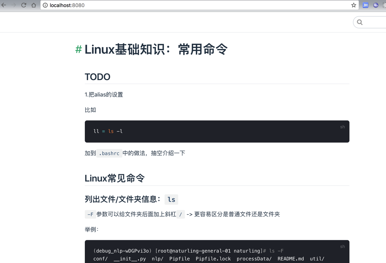Click inside the 'll = ls -l' code block
386x263 pixels.
click(217, 131)
